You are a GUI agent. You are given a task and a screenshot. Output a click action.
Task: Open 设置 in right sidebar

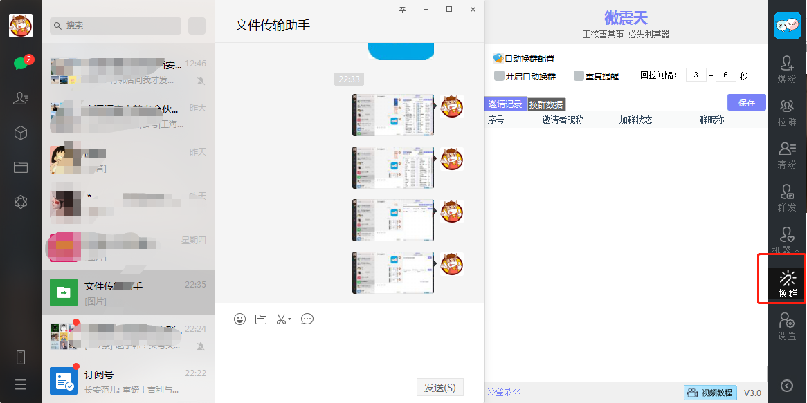787,327
